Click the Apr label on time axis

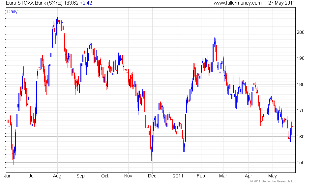point(249,176)
